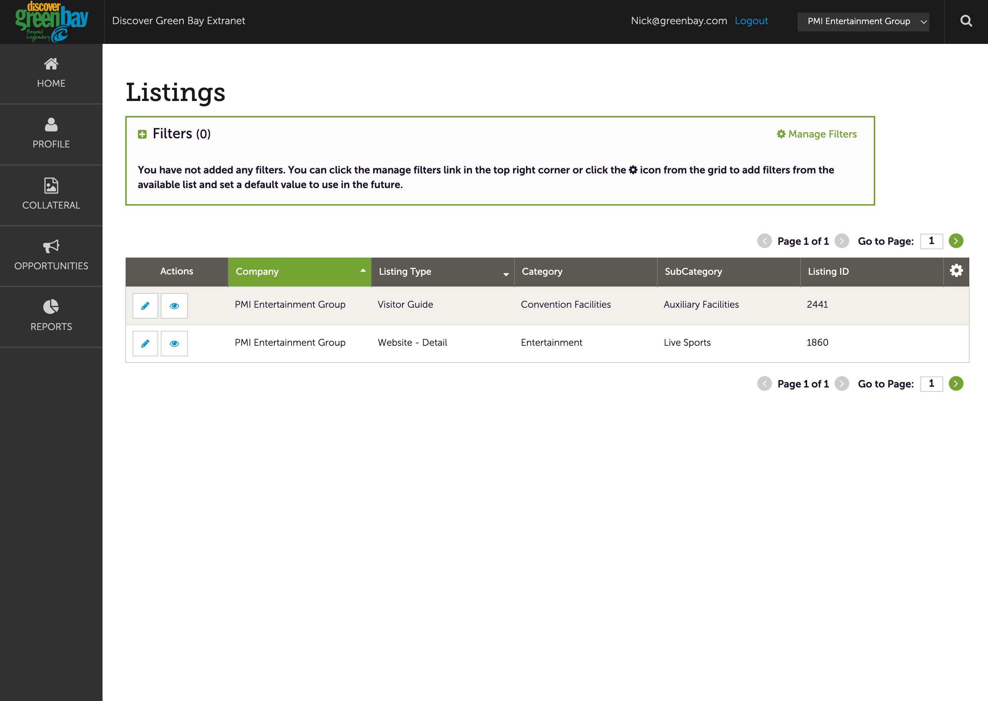The height and width of the screenshot is (701, 988).
Task: Go to next page arrow above table
Action: pos(842,241)
